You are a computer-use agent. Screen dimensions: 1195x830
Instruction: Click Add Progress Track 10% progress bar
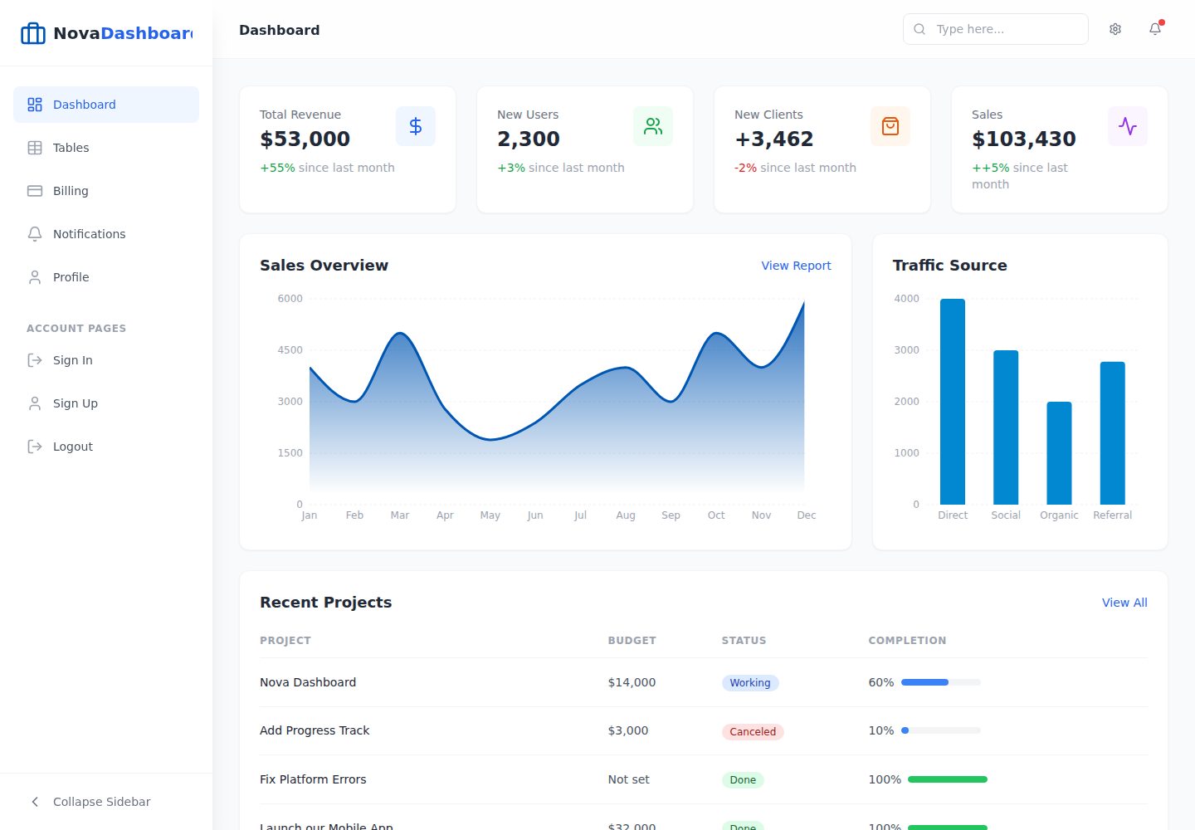pos(941,730)
